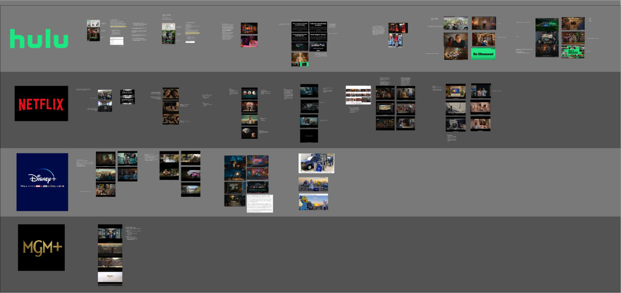Select the two-people close-up still in Hulu row
621x293 pixels.
[456, 39]
